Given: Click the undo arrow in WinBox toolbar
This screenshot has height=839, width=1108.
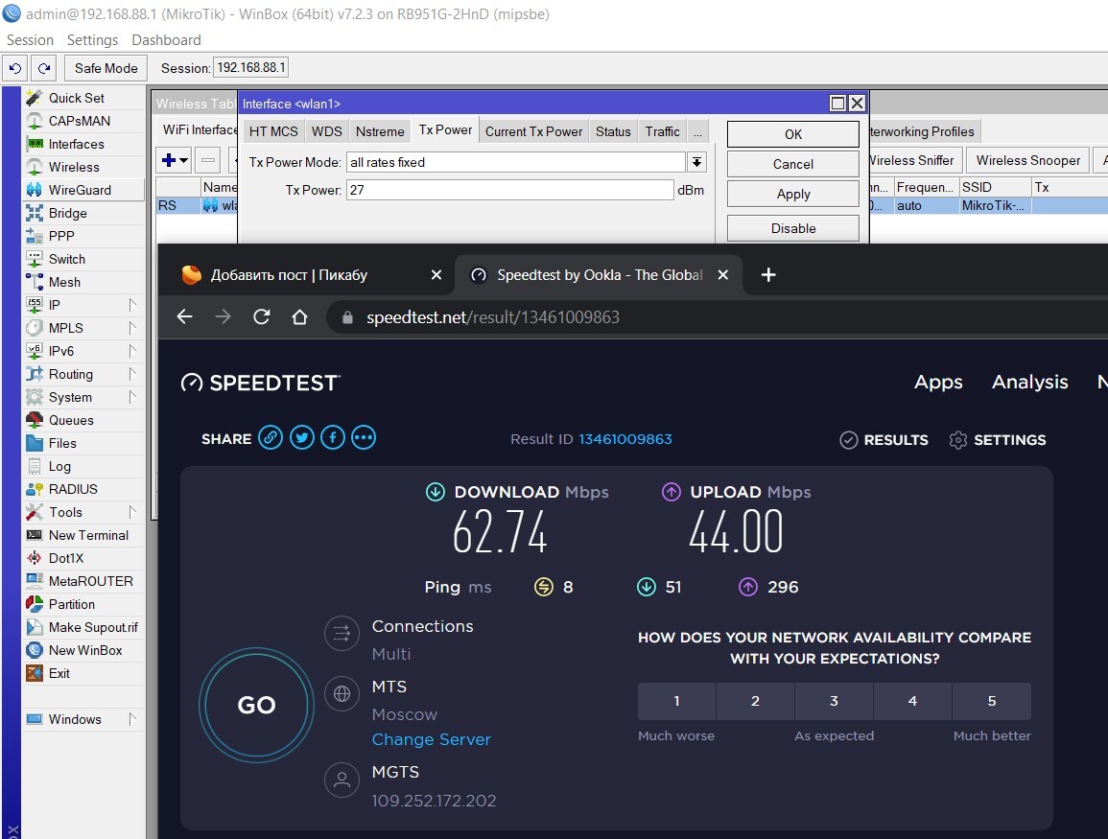Looking at the screenshot, I should [x=14, y=68].
